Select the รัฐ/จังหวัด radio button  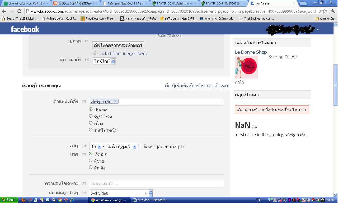click(91, 116)
